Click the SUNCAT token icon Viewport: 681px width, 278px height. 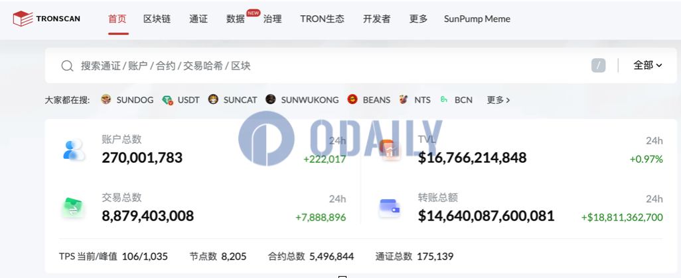(x=213, y=99)
